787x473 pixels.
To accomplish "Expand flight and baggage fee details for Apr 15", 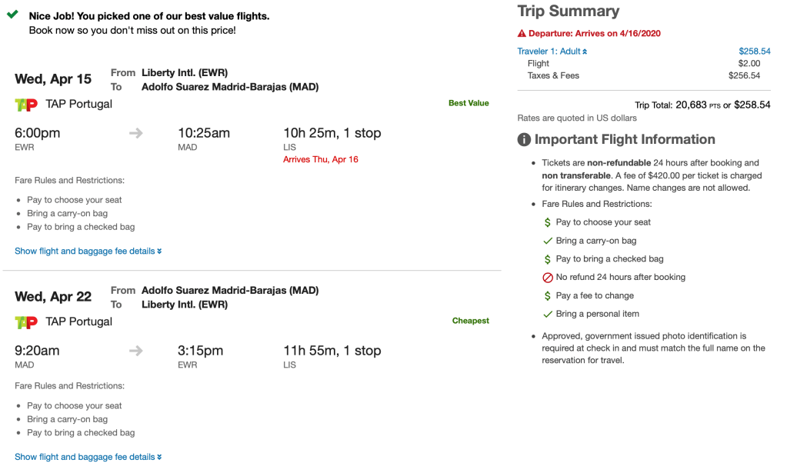I will [88, 251].
